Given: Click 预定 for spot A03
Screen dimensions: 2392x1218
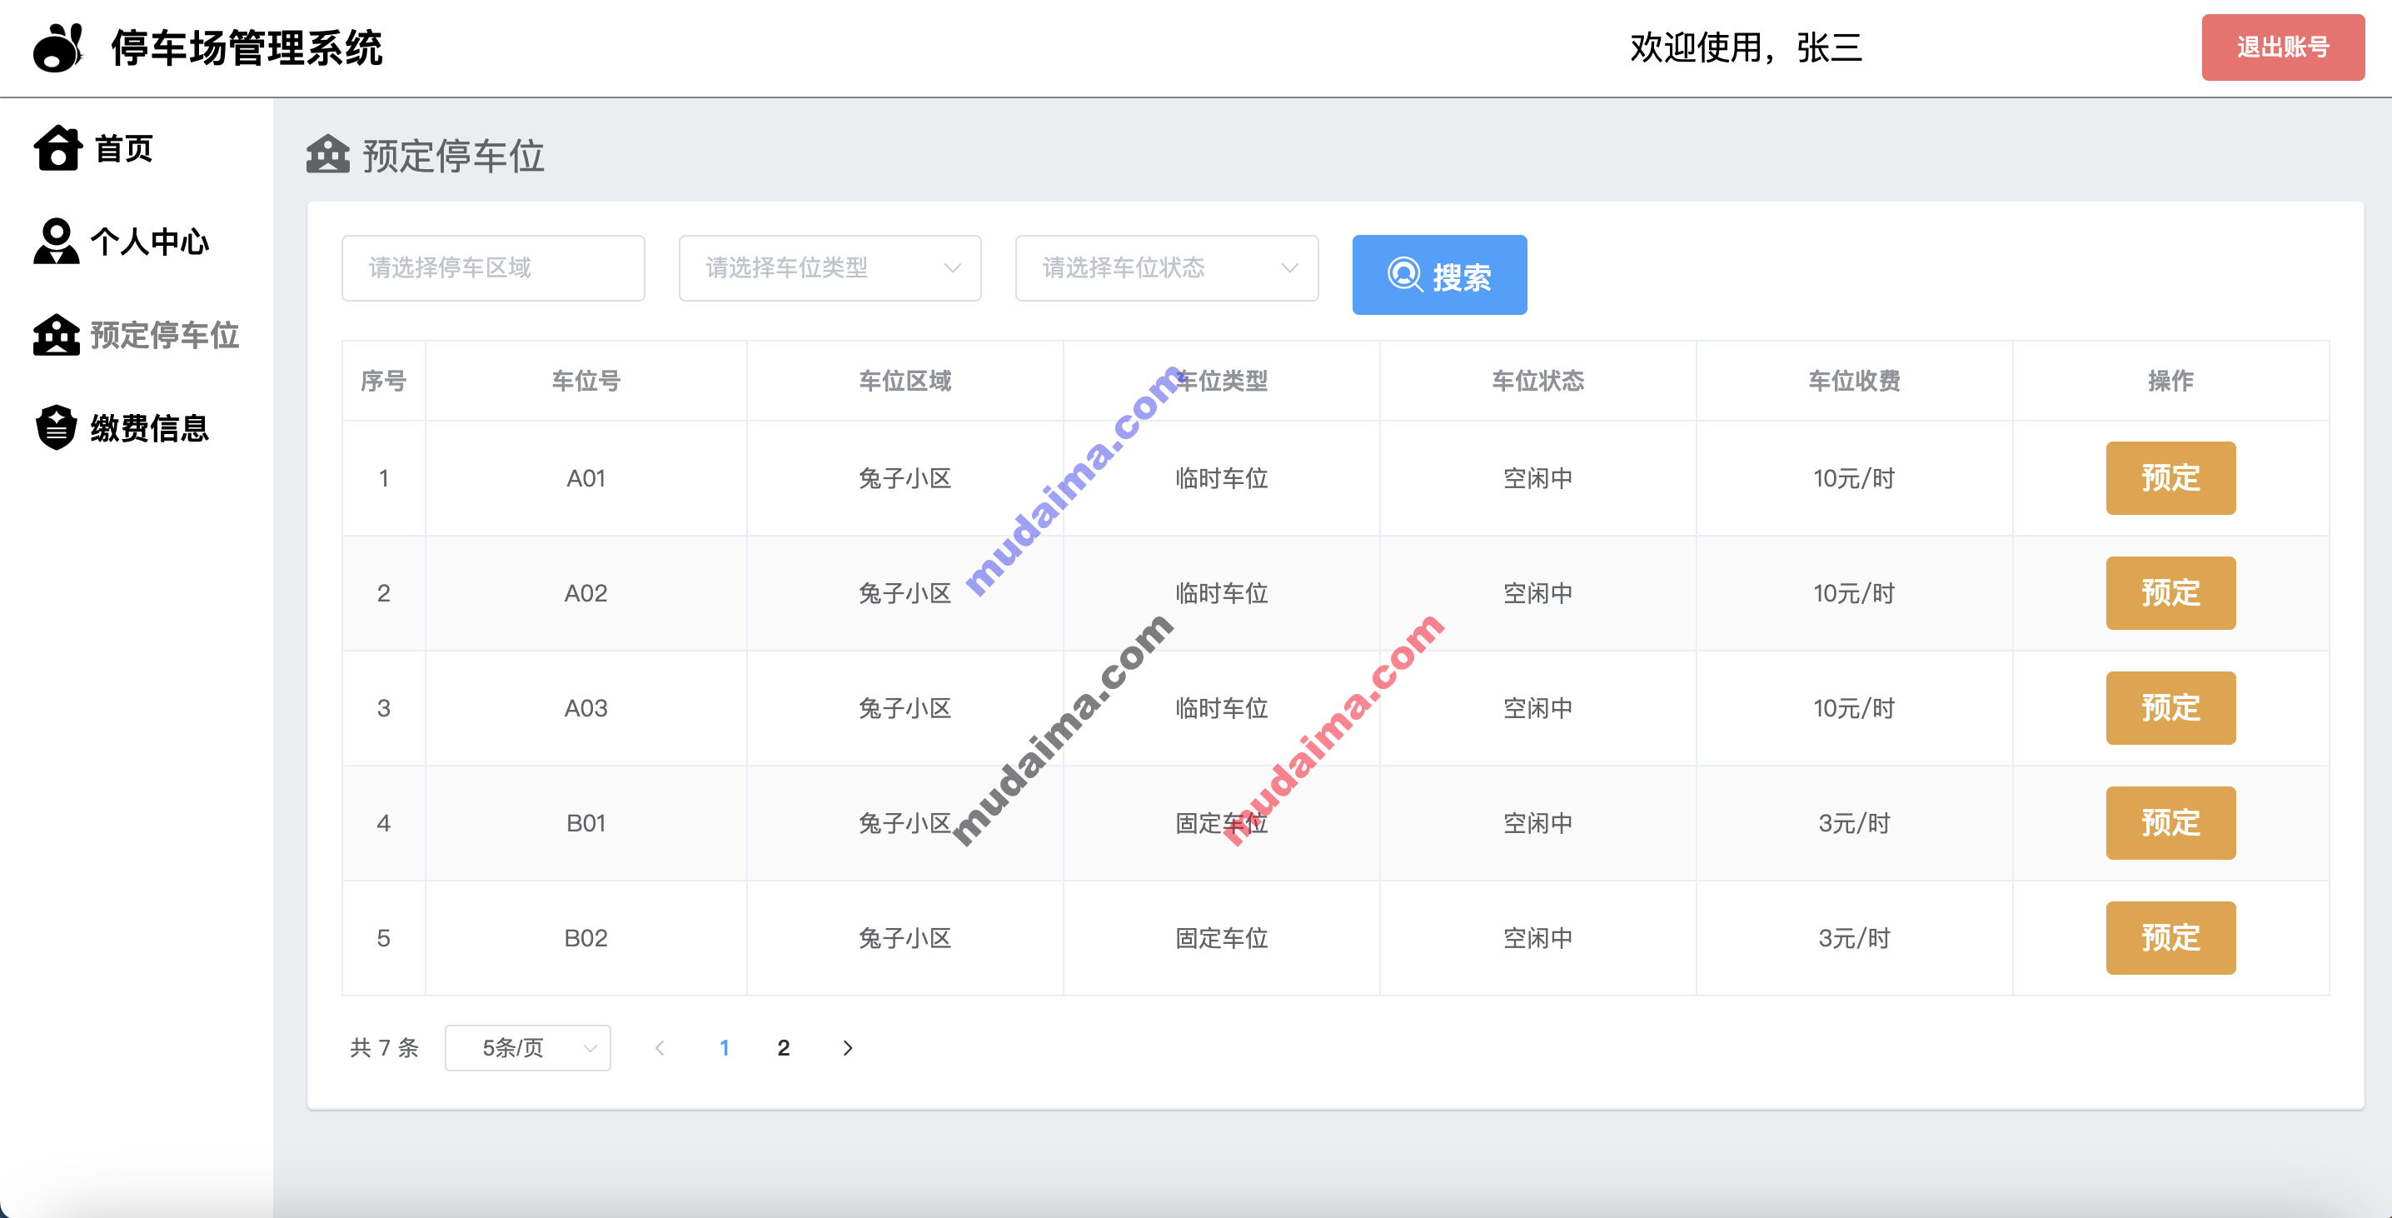Looking at the screenshot, I should click(2170, 708).
